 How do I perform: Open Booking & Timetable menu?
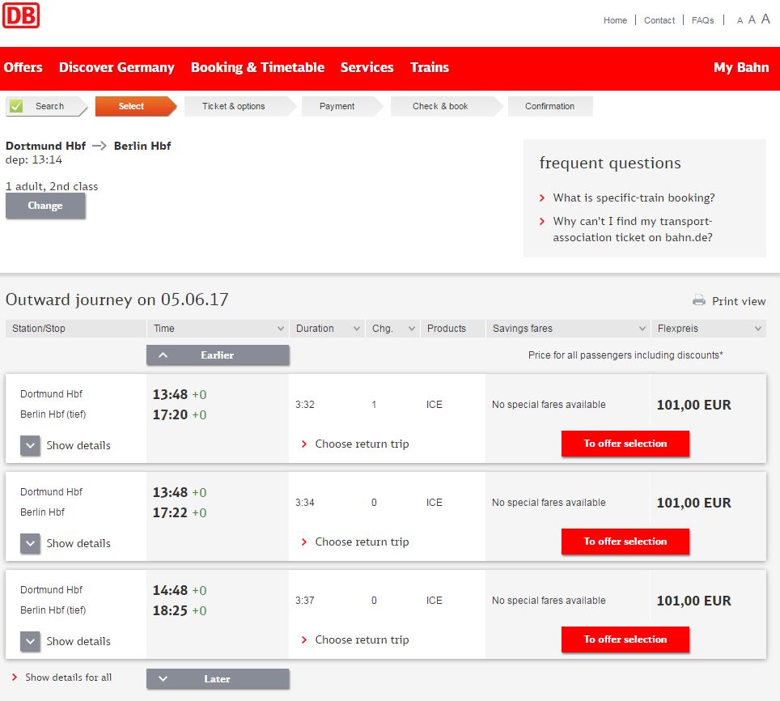click(x=257, y=68)
